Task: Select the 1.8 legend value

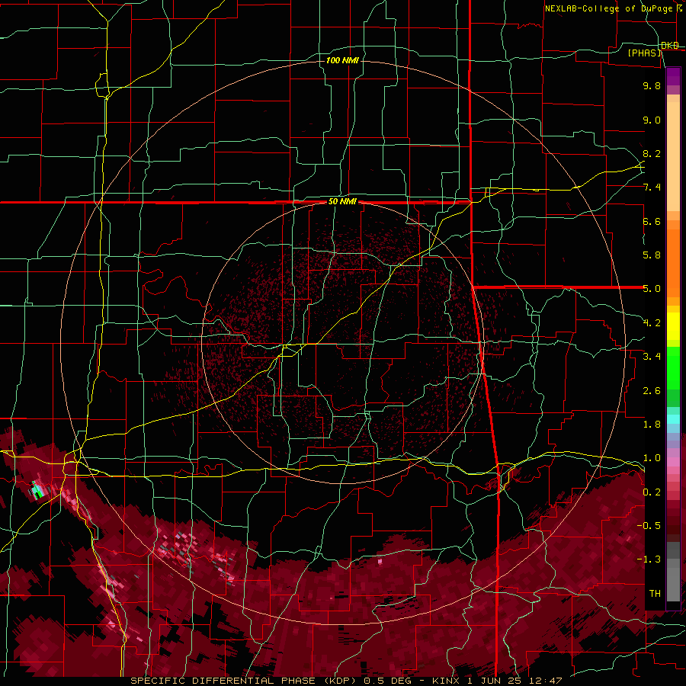Action: [x=652, y=425]
